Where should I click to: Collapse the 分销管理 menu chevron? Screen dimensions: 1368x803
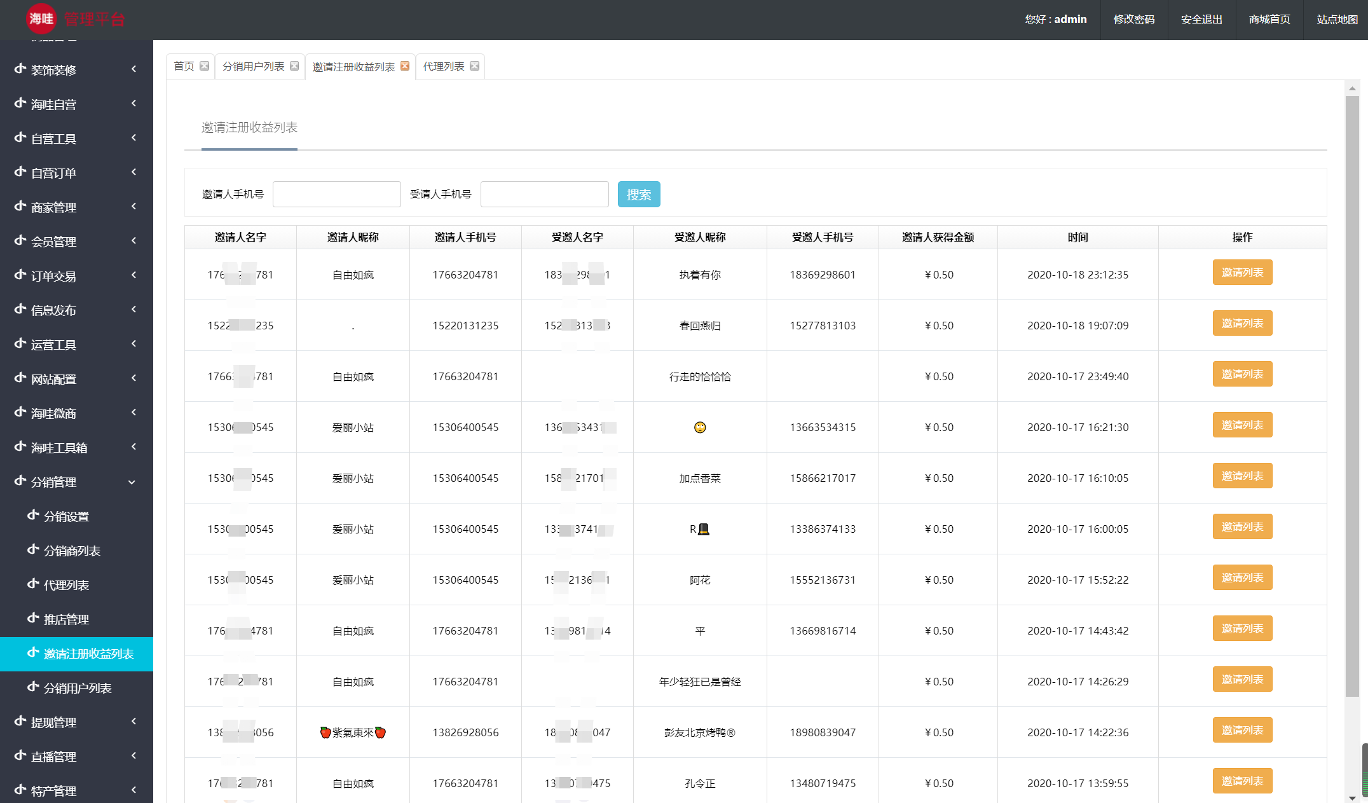[132, 482]
